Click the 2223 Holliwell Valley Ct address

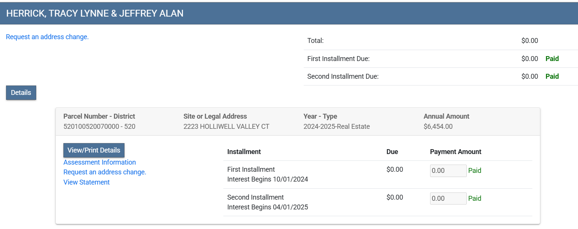point(226,127)
